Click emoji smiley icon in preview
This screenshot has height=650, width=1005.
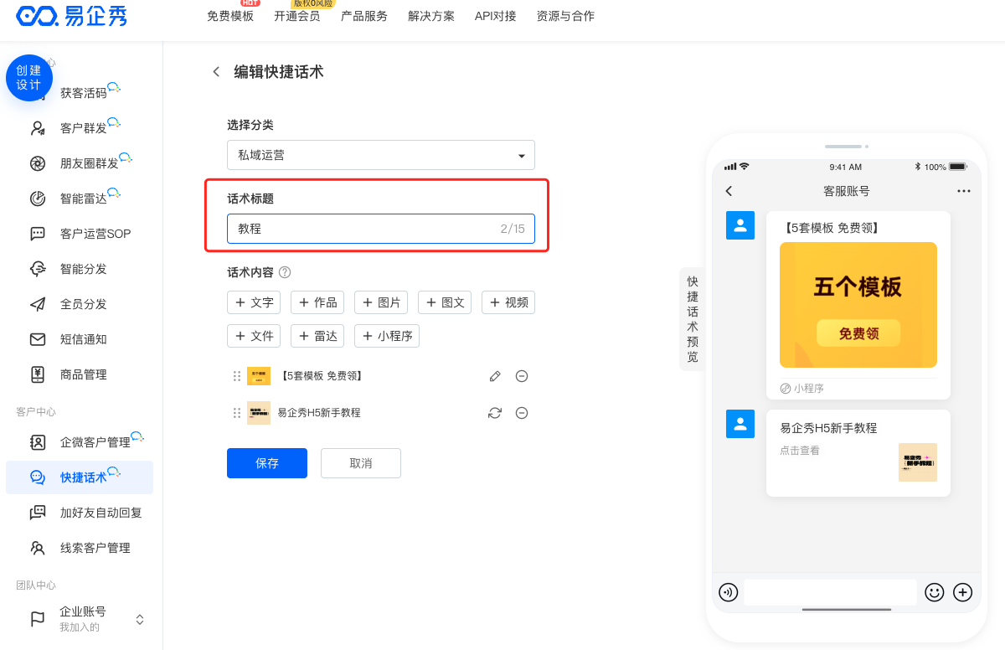tap(935, 592)
